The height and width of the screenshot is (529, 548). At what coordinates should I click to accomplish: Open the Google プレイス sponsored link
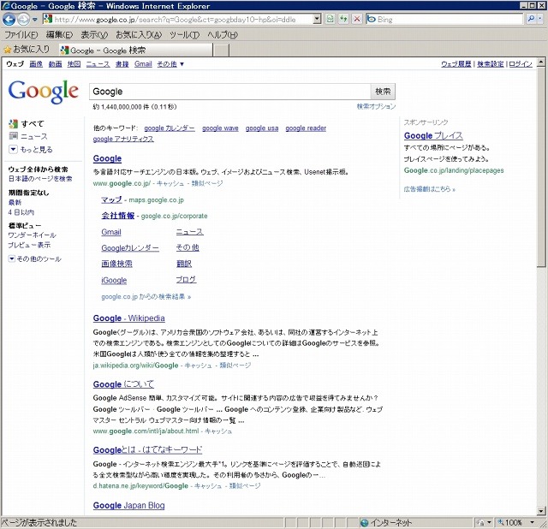[x=433, y=135]
